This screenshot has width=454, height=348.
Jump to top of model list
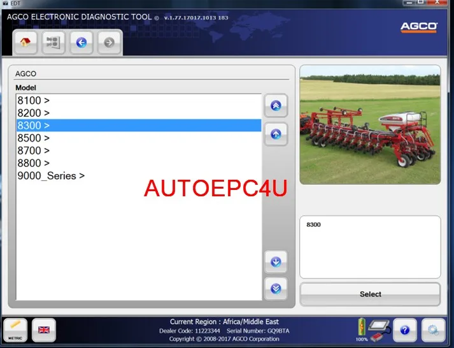(276, 105)
